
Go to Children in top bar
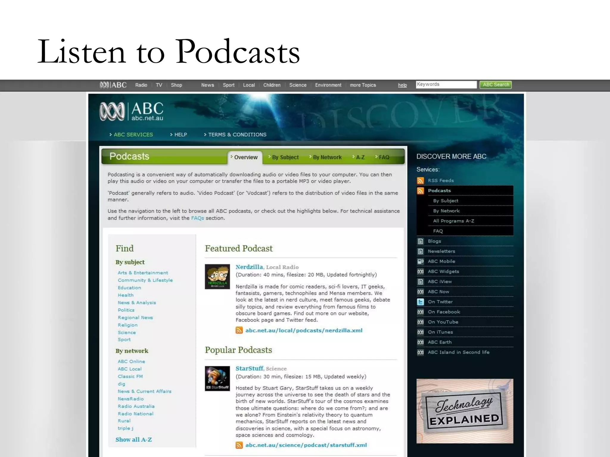pos(272,85)
